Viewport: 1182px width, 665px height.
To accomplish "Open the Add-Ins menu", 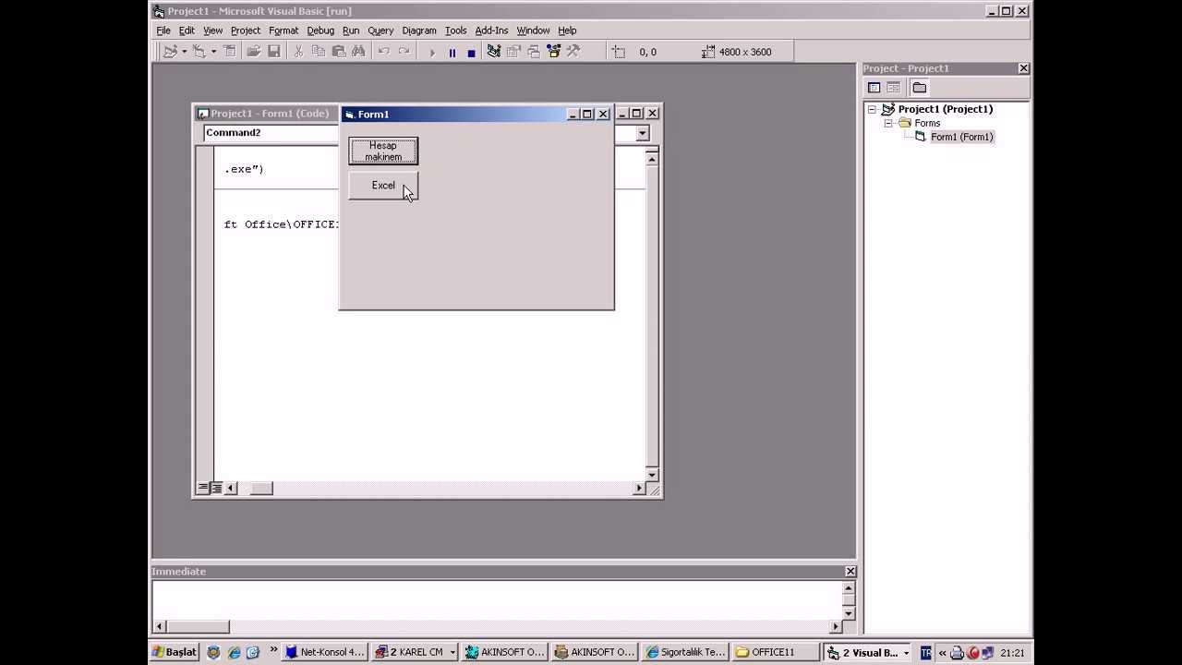I will (x=491, y=30).
